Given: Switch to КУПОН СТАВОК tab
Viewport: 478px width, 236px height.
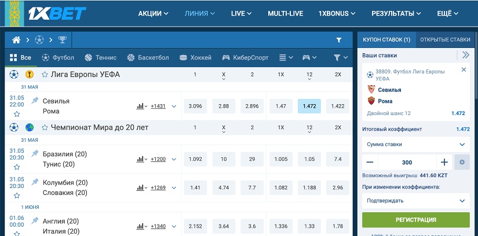Looking at the screenshot, I should click(386, 40).
